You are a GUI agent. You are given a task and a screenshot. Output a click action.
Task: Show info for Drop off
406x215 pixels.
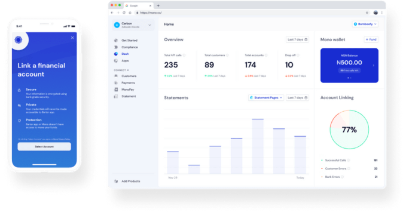298,55
